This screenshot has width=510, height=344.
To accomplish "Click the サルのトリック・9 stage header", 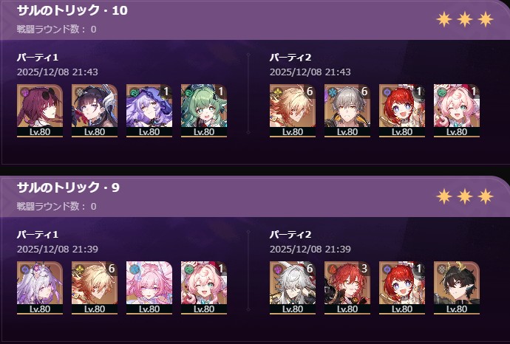I will pos(68,188).
